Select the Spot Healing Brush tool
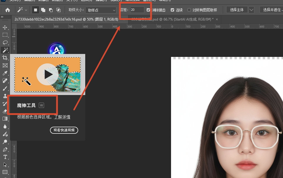The width and height of the screenshot is (283, 178). coord(5,81)
